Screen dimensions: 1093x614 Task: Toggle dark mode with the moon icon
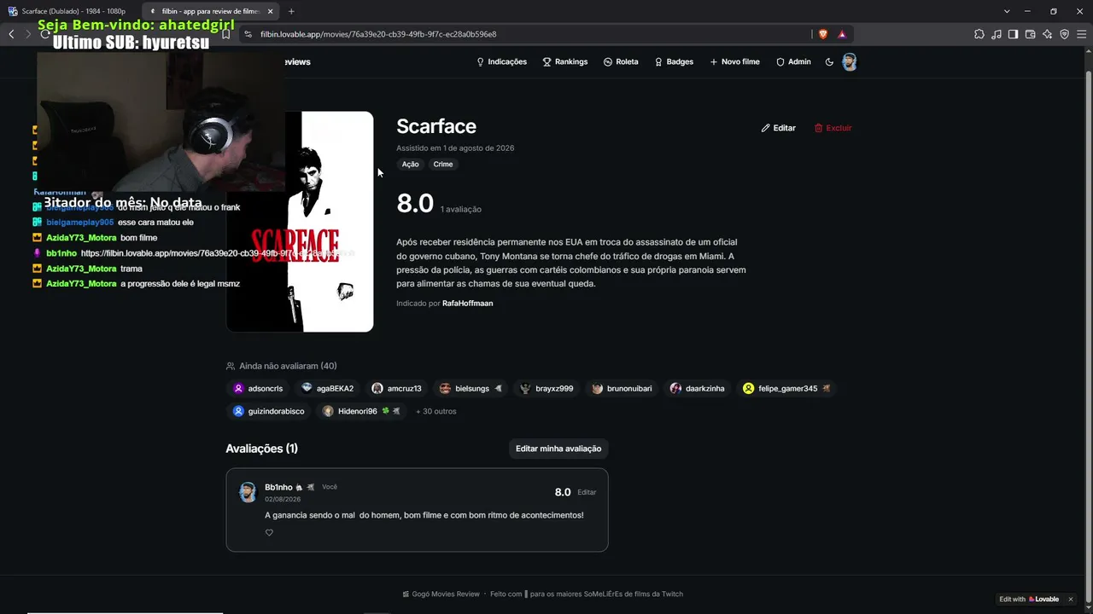829,61
